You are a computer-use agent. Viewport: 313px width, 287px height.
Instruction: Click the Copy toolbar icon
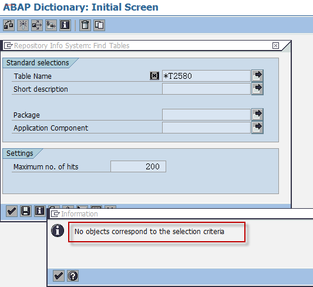[99, 25]
